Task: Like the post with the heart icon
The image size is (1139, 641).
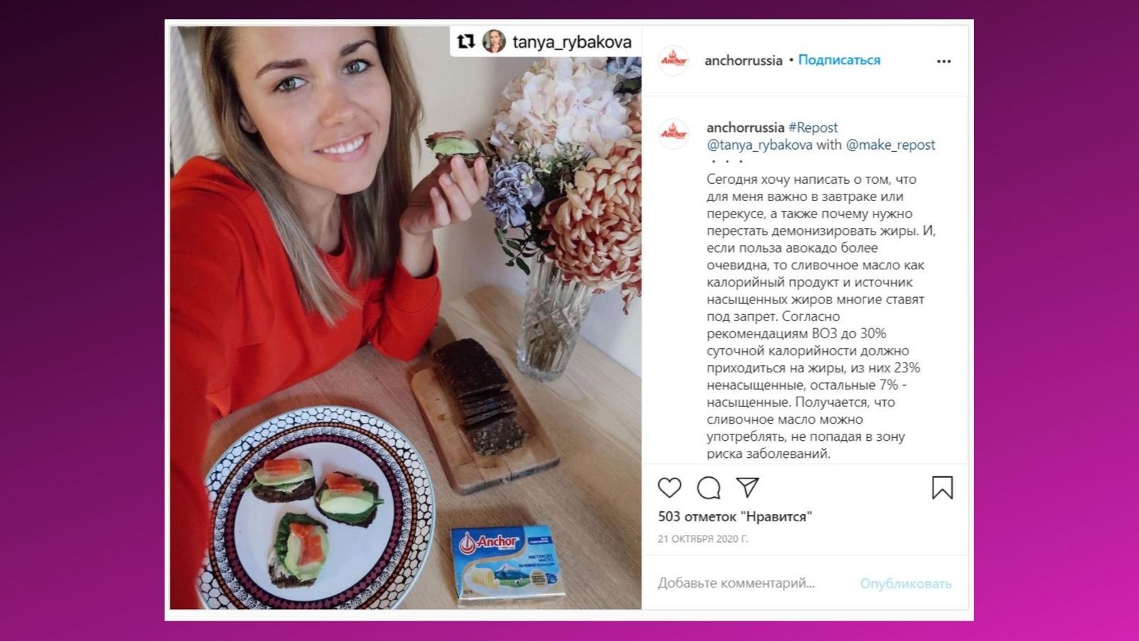Action: (669, 488)
